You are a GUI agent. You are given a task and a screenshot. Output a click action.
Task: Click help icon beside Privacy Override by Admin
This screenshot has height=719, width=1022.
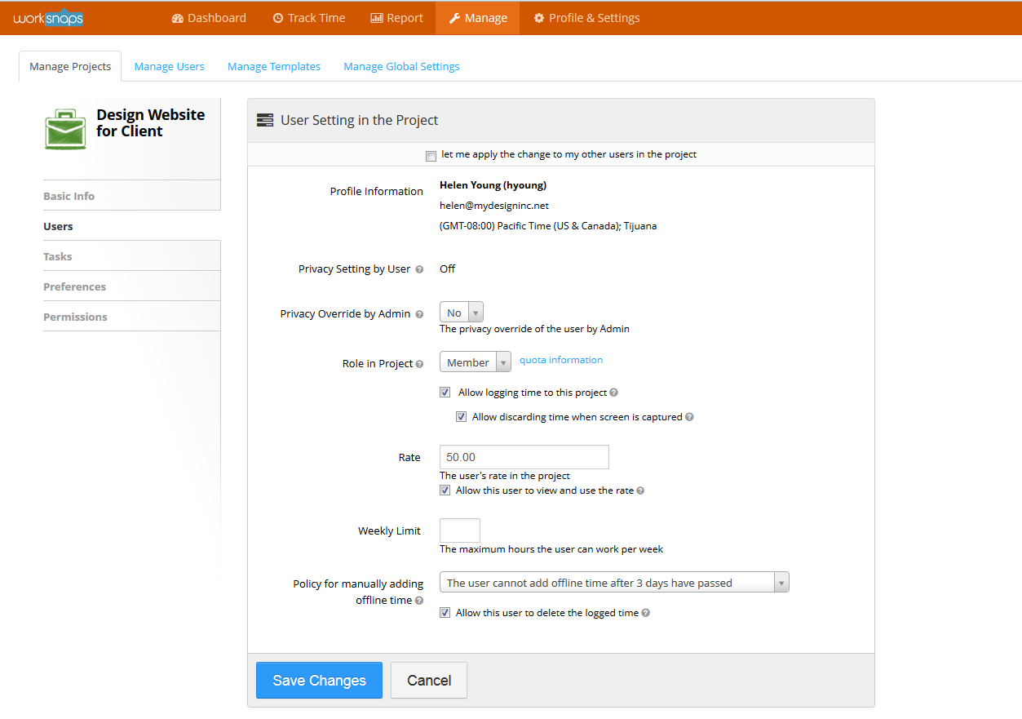419,314
